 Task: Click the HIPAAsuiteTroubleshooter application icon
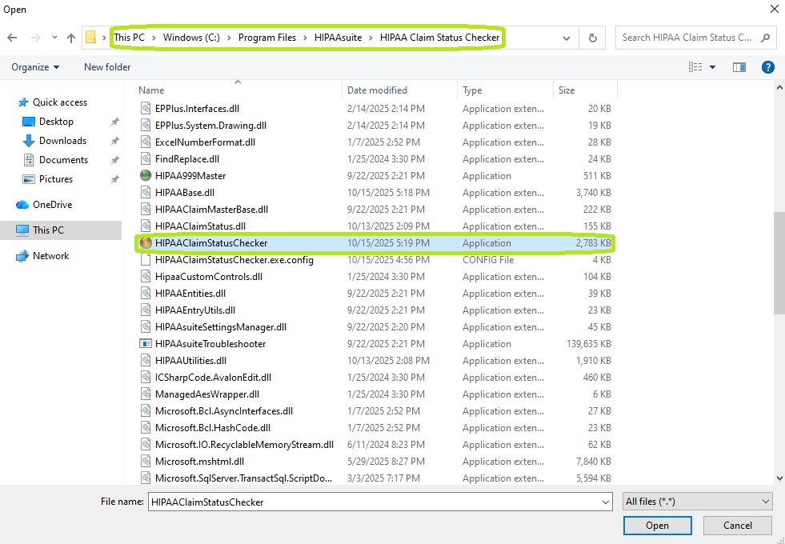[x=146, y=344]
